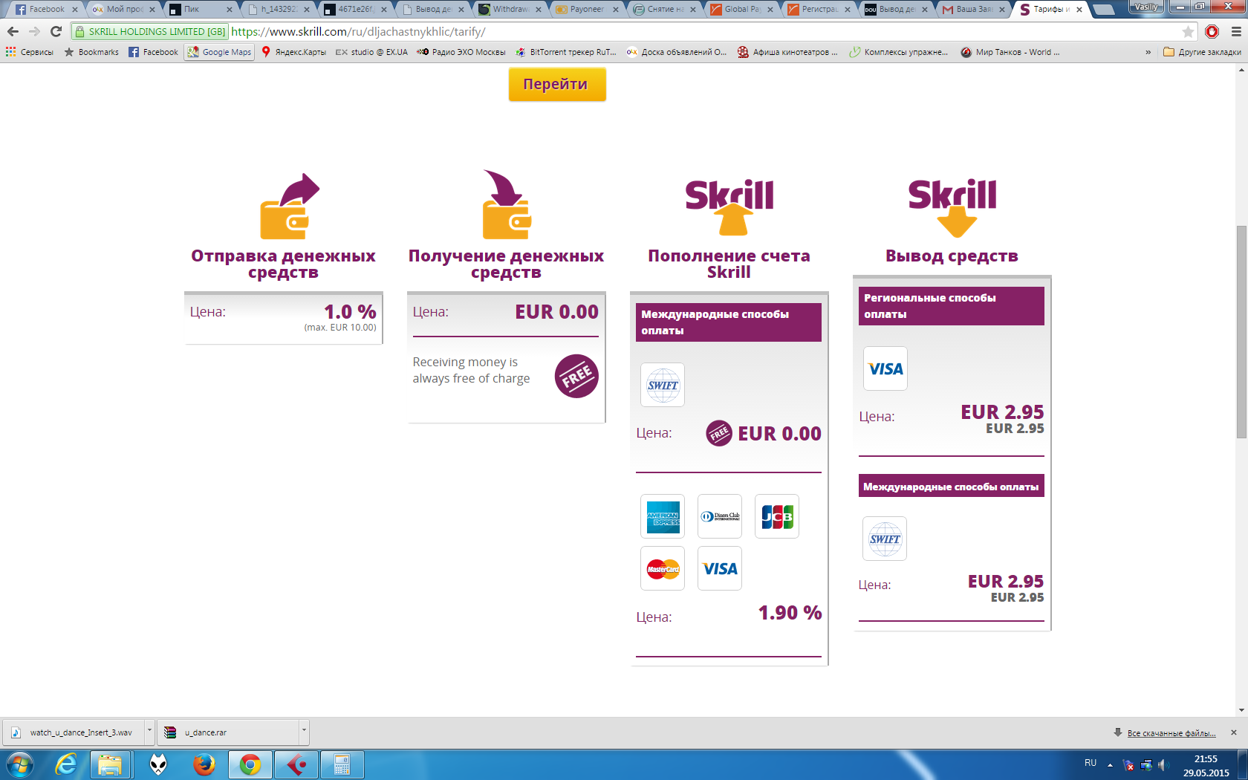1248x780 pixels.
Task: Bookmark this page with the star icon
Action: point(1188,32)
